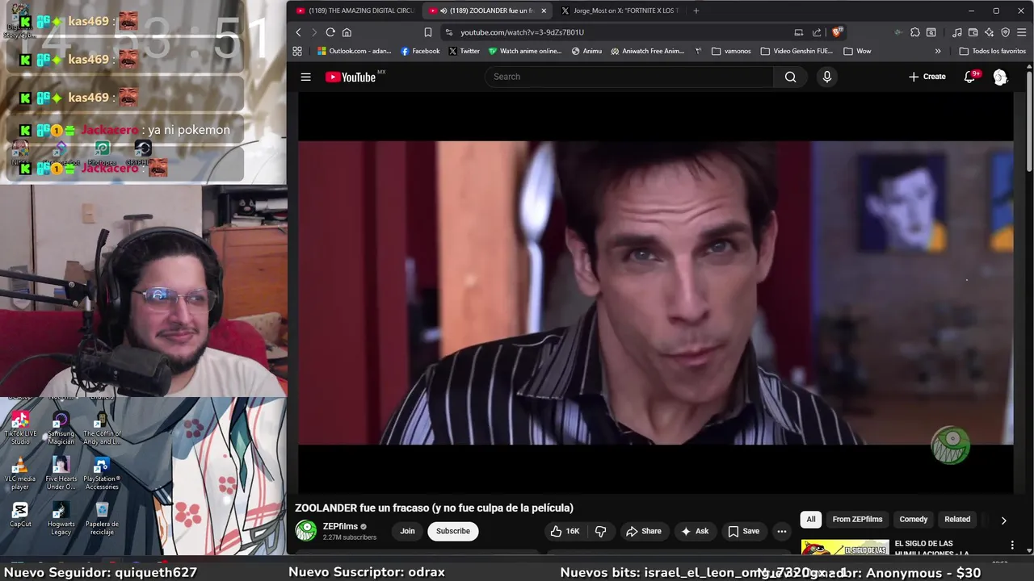Open TikTok LIVE Studio desktop shortcut
Image resolution: width=1034 pixels, height=581 pixels.
pos(20,428)
